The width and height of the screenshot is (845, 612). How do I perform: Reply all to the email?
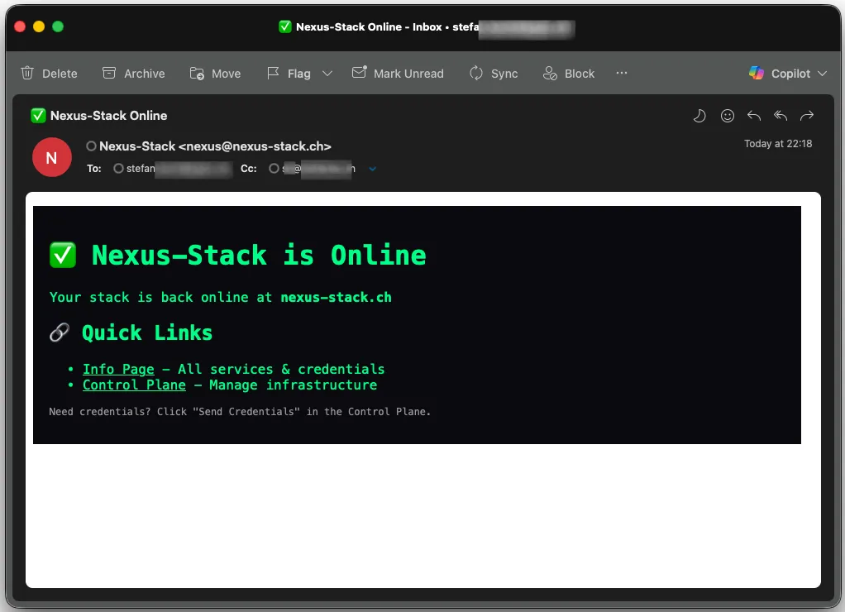tap(781, 116)
